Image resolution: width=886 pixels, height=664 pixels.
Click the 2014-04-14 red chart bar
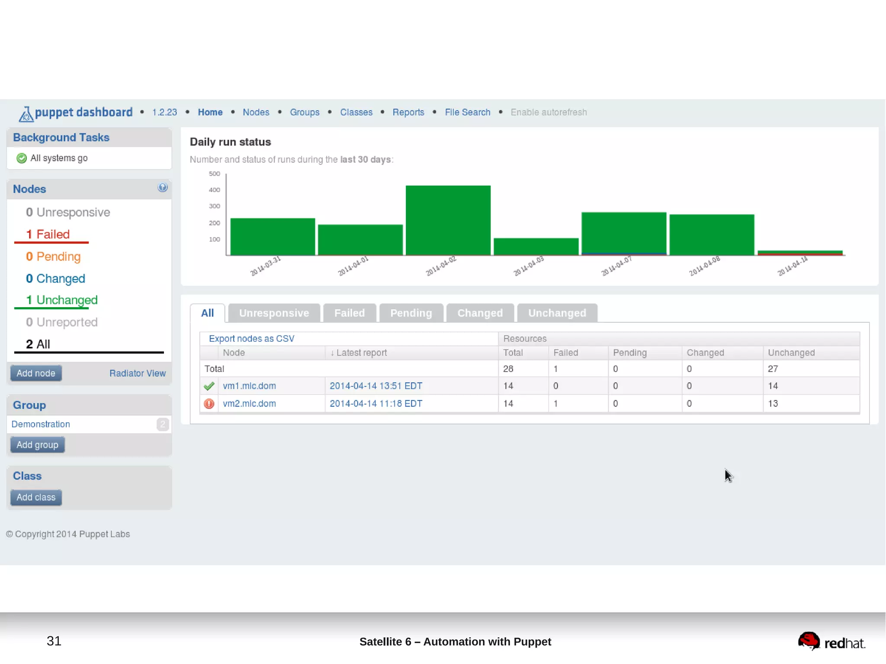point(800,254)
